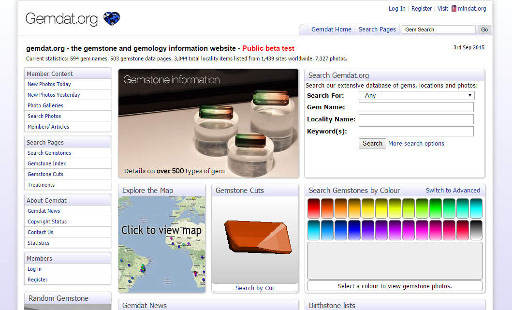Open Search Gemstones in sidebar
The height and width of the screenshot is (310, 512).
(49, 153)
